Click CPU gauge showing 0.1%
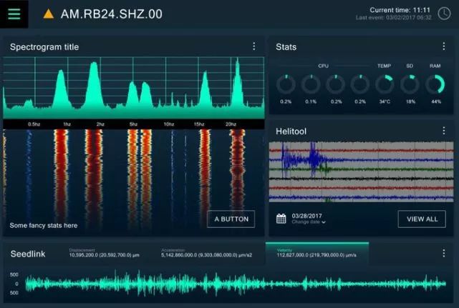This screenshot has width=459, height=308. coord(311,84)
